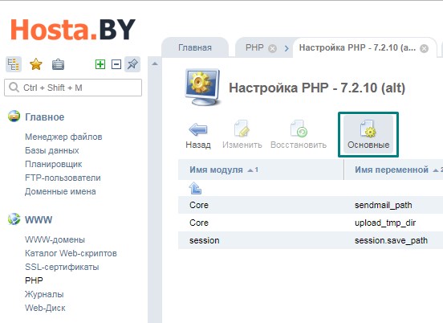Click the Изменить edit icon
This screenshot has width=443, height=323.
242,135
